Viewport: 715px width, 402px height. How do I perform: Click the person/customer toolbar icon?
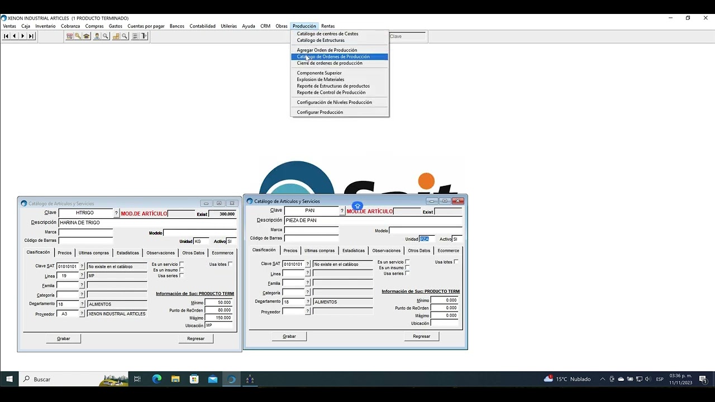[x=97, y=36]
